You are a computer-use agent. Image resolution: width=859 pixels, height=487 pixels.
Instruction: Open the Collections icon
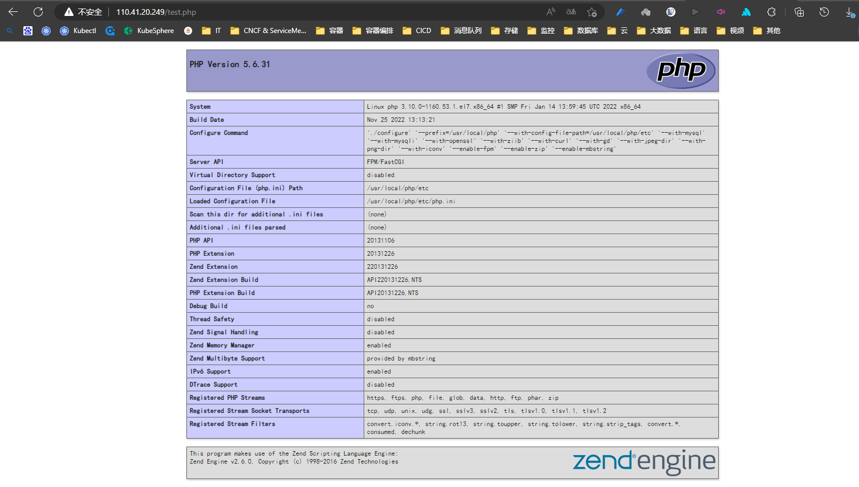pyautogui.click(x=799, y=12)
